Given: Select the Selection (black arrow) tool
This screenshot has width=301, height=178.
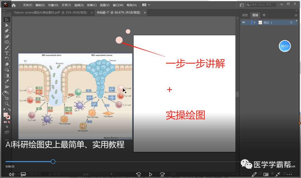Looking at the screenshot, I should tap(7, 19).
